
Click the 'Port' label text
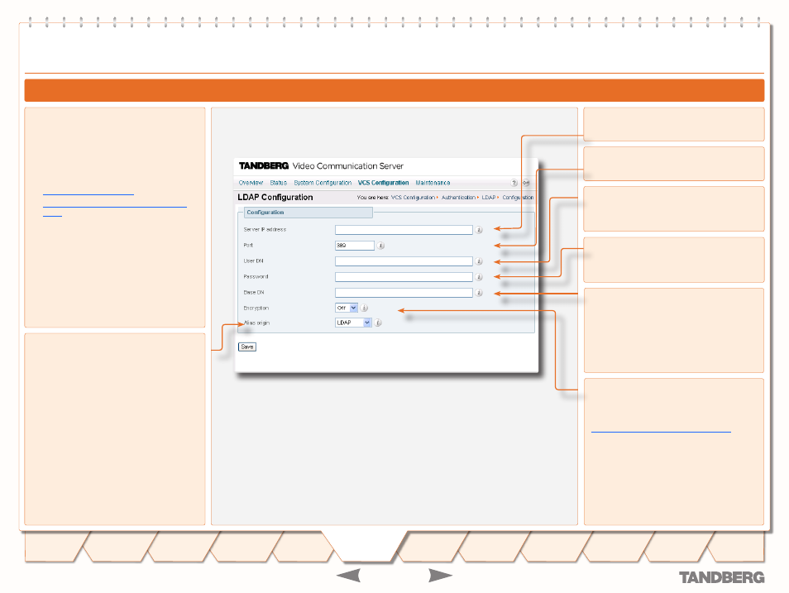(x=248, y=245)
